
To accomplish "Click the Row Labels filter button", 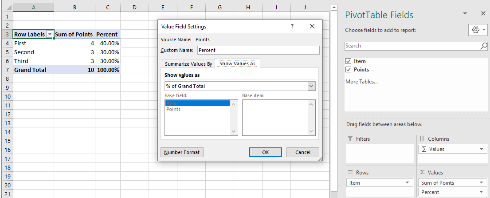I will pyautogui.click(x=50, y=35).
